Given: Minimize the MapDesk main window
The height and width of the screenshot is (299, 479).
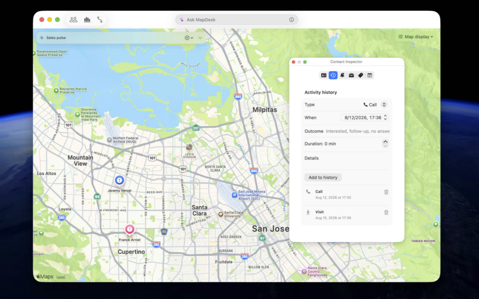Looking at the screenshot, I should [x=50, y=19].
